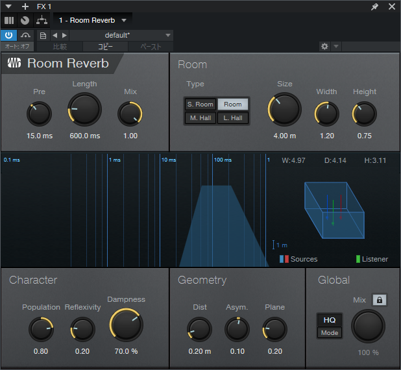401x370 pixels.
Task: Click the 4.00 m Size value
Action: pos(285,136)
